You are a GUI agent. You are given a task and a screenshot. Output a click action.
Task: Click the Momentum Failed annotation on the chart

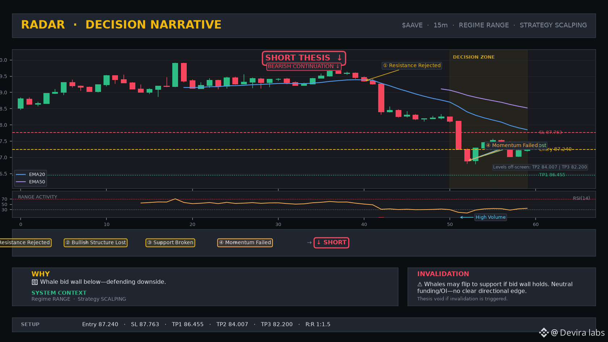[x=512, y=145]
